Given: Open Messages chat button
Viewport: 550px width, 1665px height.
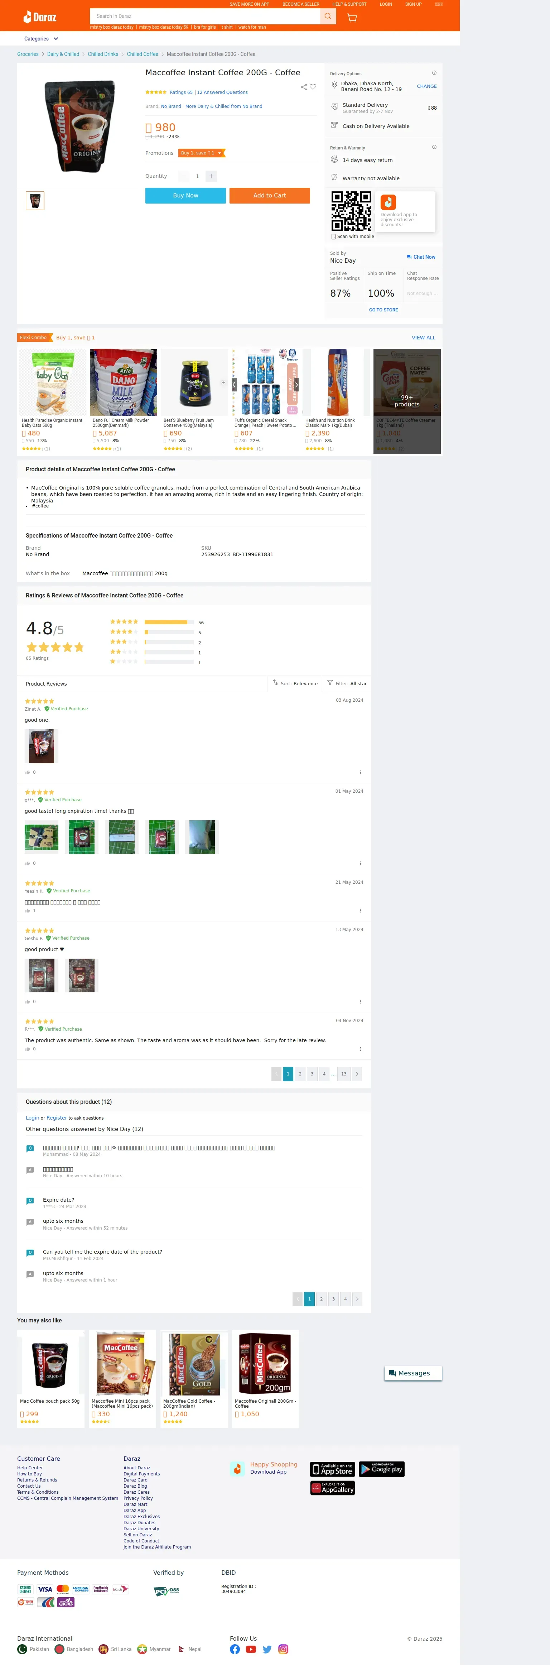Looking at the screenshot, I should point(413,1373).
